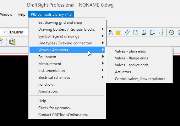This screenshot has height=126, width=180.
Task: Click the center mark crosshair circle icon
Action: click(172, 32)
